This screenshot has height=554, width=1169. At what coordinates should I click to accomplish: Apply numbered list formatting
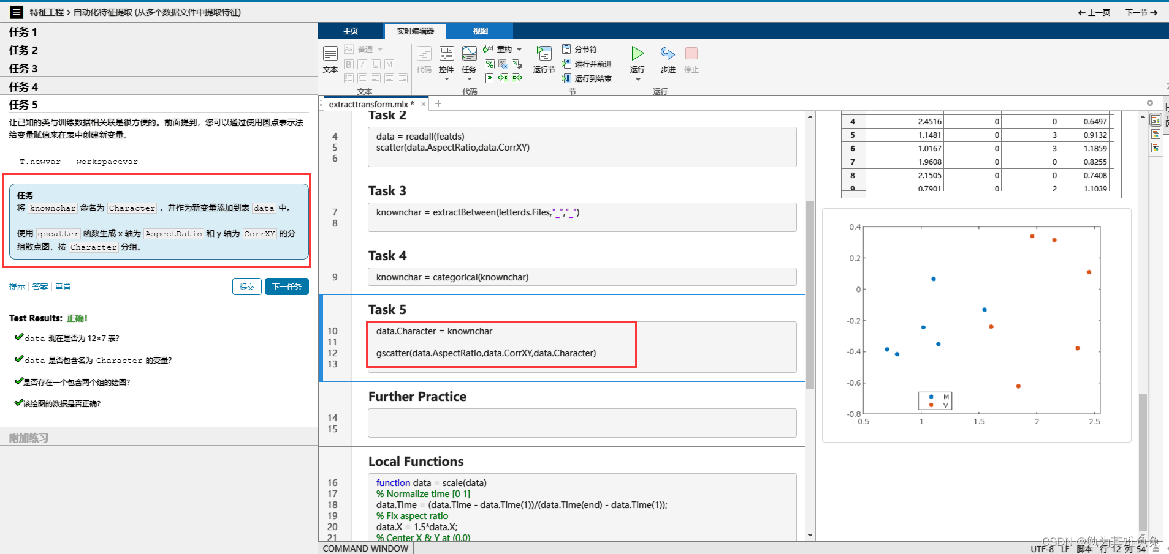(x=362, y=78)
